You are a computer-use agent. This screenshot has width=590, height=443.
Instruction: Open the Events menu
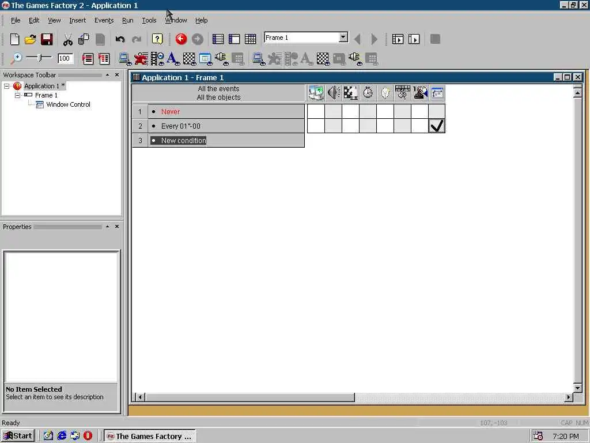[x=104, y=20]
